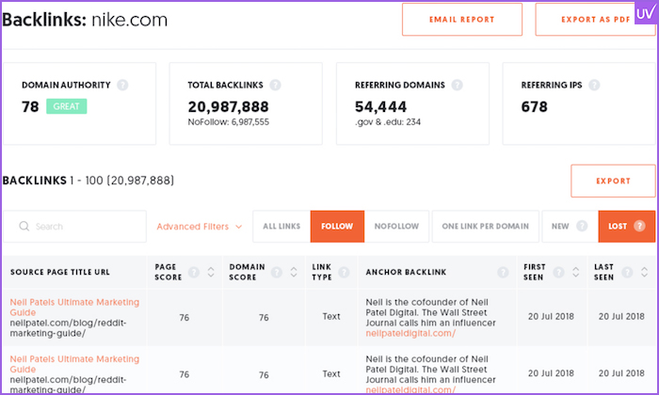
Task: Expand the Advanced Filters dropdown
Action: coord(200,227)
